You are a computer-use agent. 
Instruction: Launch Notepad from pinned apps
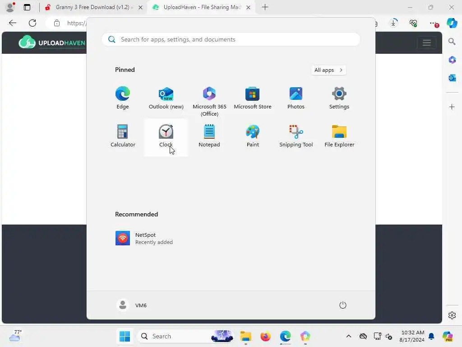pos(209,136)
